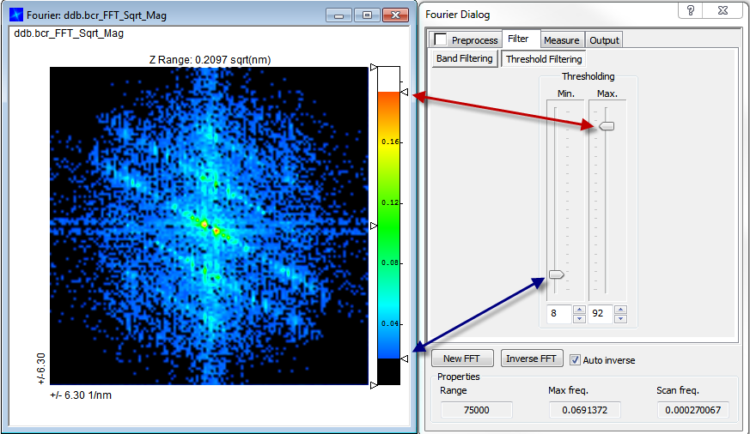
Task: Click the Scan freq. field showing 0.000270067
Action: 692,410
